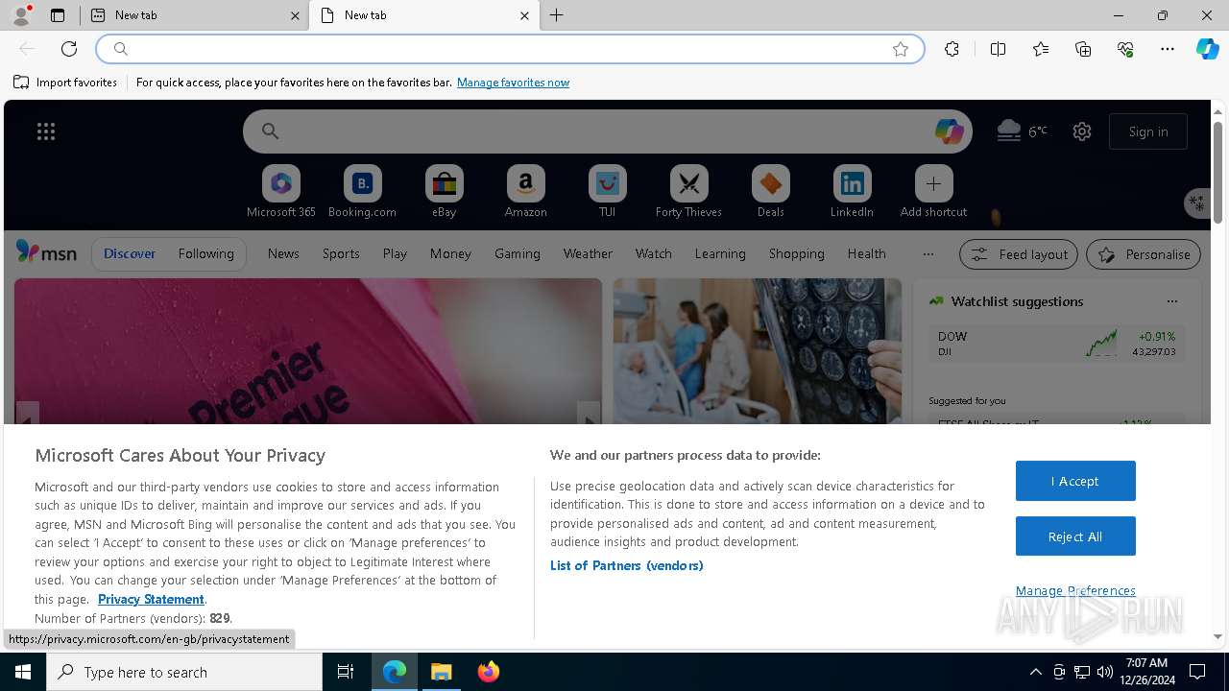This screenshot has height=691, width=1229.
Task: Add this page to favorites star
Action: pos(901,49)
